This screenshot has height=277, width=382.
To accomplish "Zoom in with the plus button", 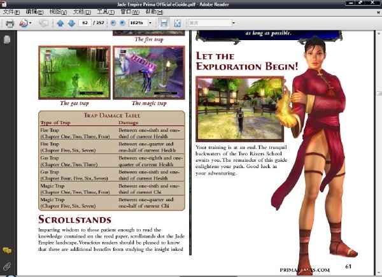I will tap(122, 23).
